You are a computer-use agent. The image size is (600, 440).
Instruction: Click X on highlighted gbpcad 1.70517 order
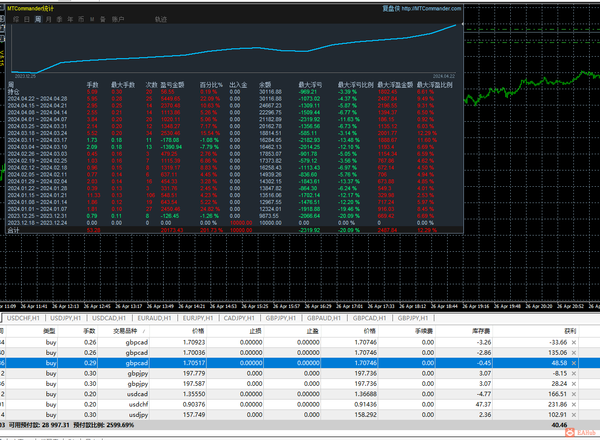[x=573, y=363]
